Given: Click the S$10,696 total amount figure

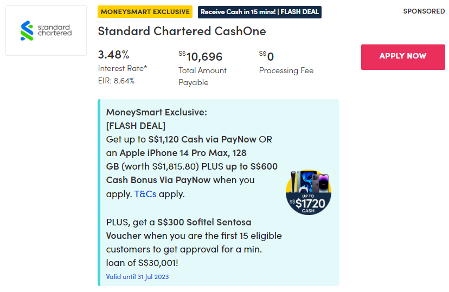Looking at the screenshot, I should coord(201,56).
